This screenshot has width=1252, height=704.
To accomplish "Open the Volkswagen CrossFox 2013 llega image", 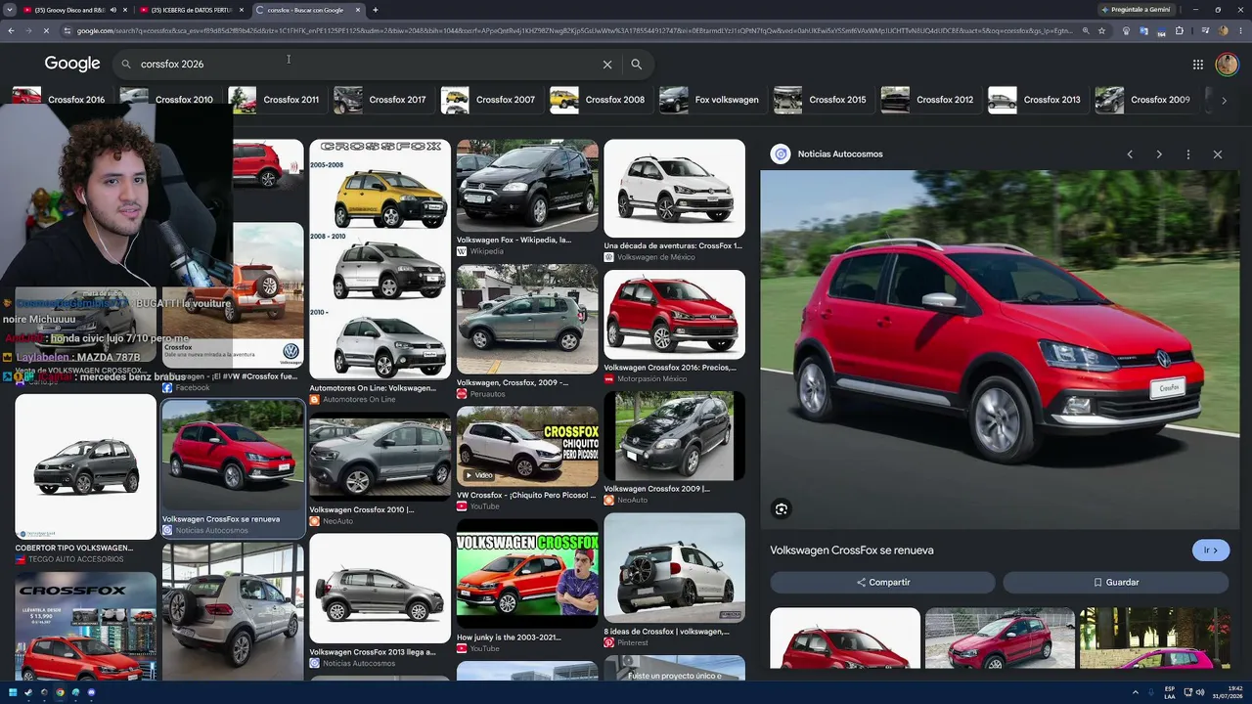I will (380, 589).
